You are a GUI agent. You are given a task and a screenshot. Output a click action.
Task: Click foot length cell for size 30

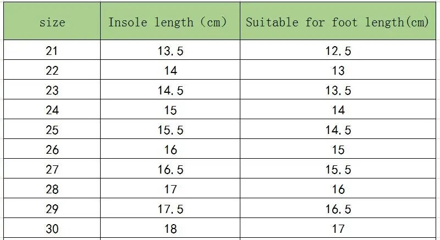[338, 228]
